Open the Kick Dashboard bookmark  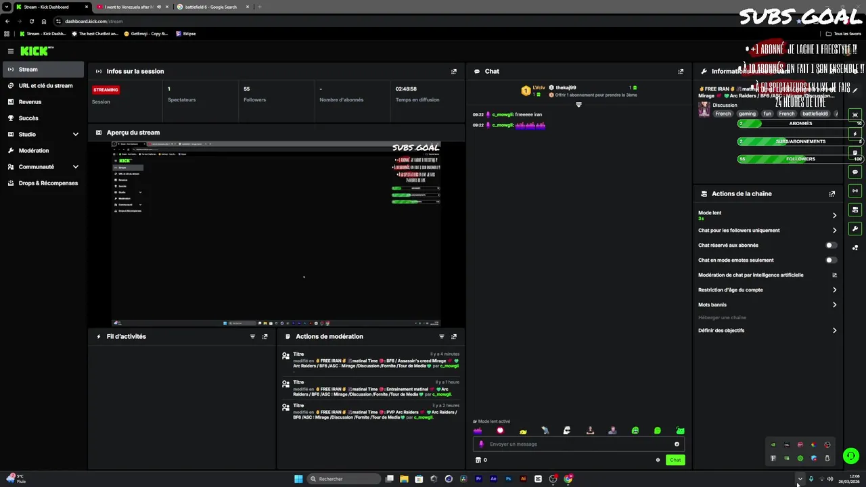[x=43, y=33]
